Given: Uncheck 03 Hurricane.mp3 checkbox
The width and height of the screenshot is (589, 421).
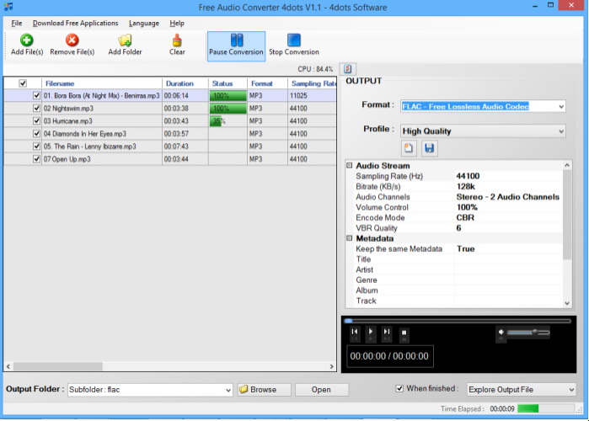Looking at the screenshot, I should pos(36,121).
